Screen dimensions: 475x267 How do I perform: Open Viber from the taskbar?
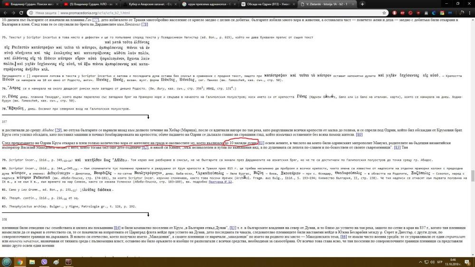point(44,262)
